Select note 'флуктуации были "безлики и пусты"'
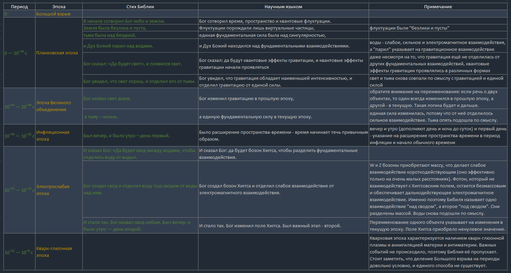Screen dimensions: 511x273 click(438, 28)
